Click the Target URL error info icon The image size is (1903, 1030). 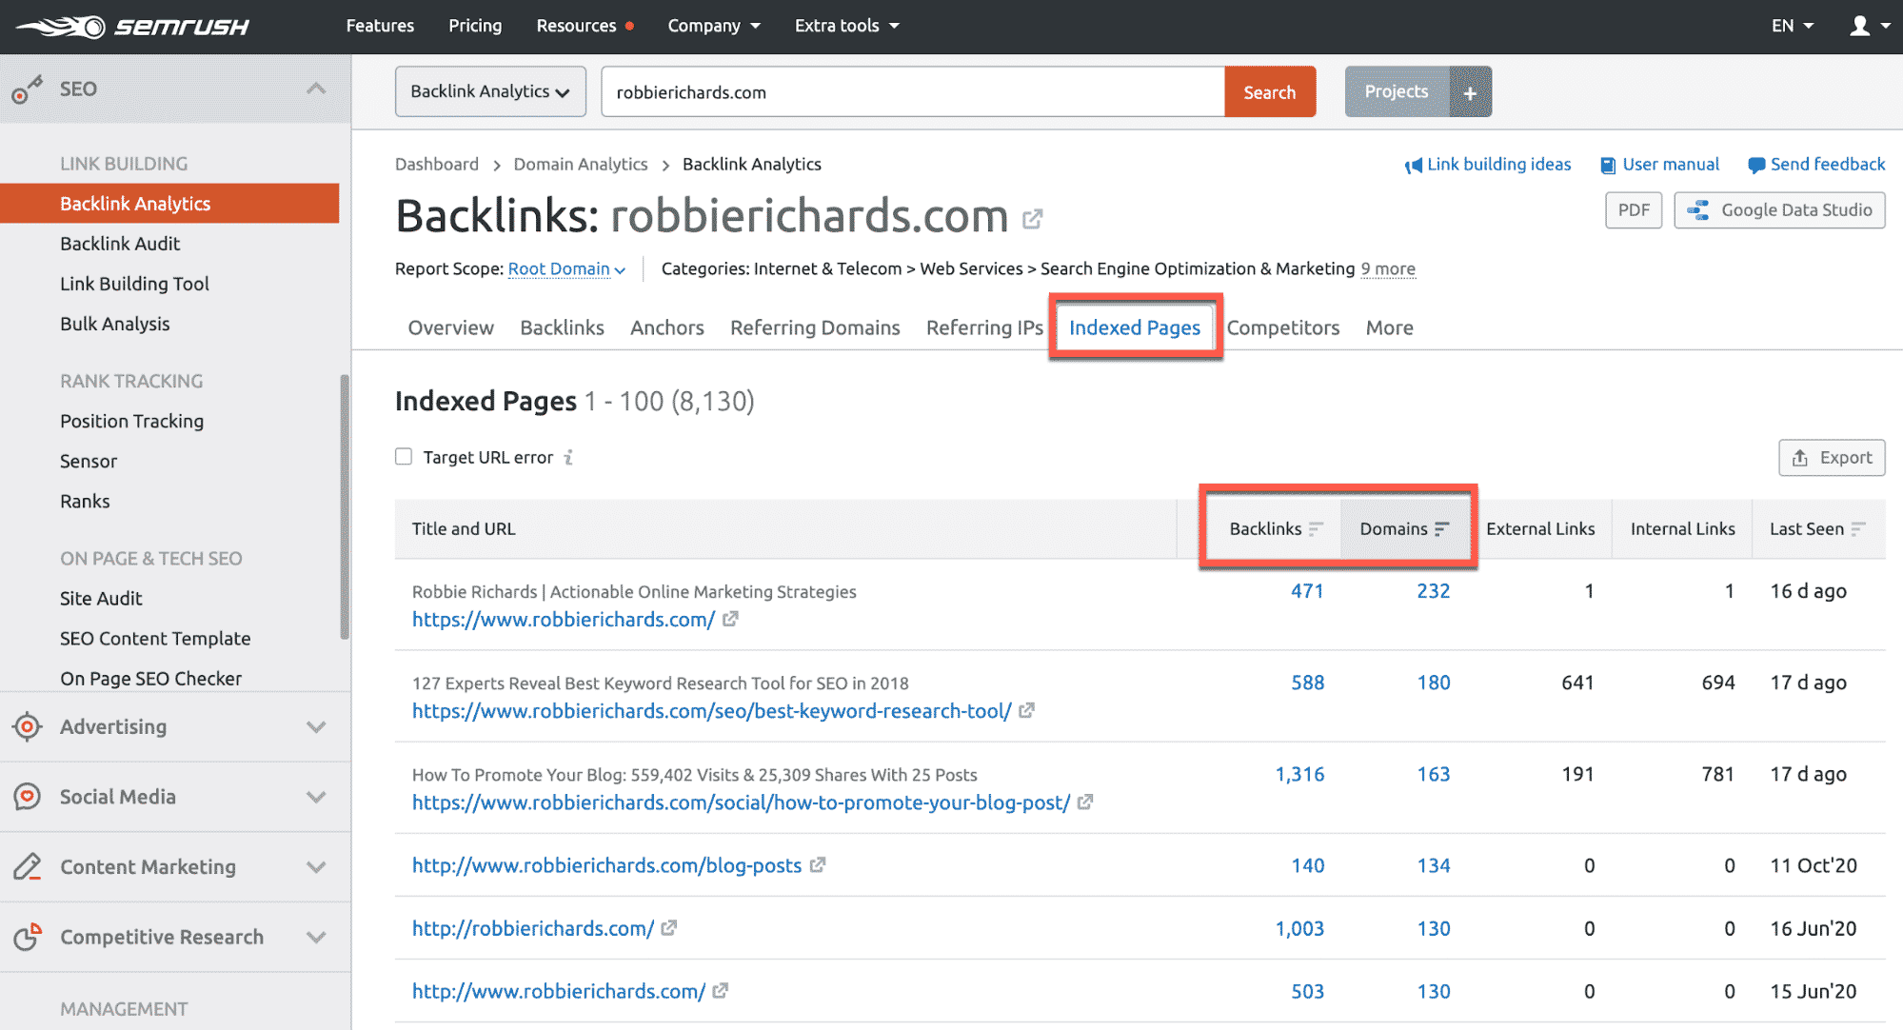pyautogui.click(x=568, y=458)
